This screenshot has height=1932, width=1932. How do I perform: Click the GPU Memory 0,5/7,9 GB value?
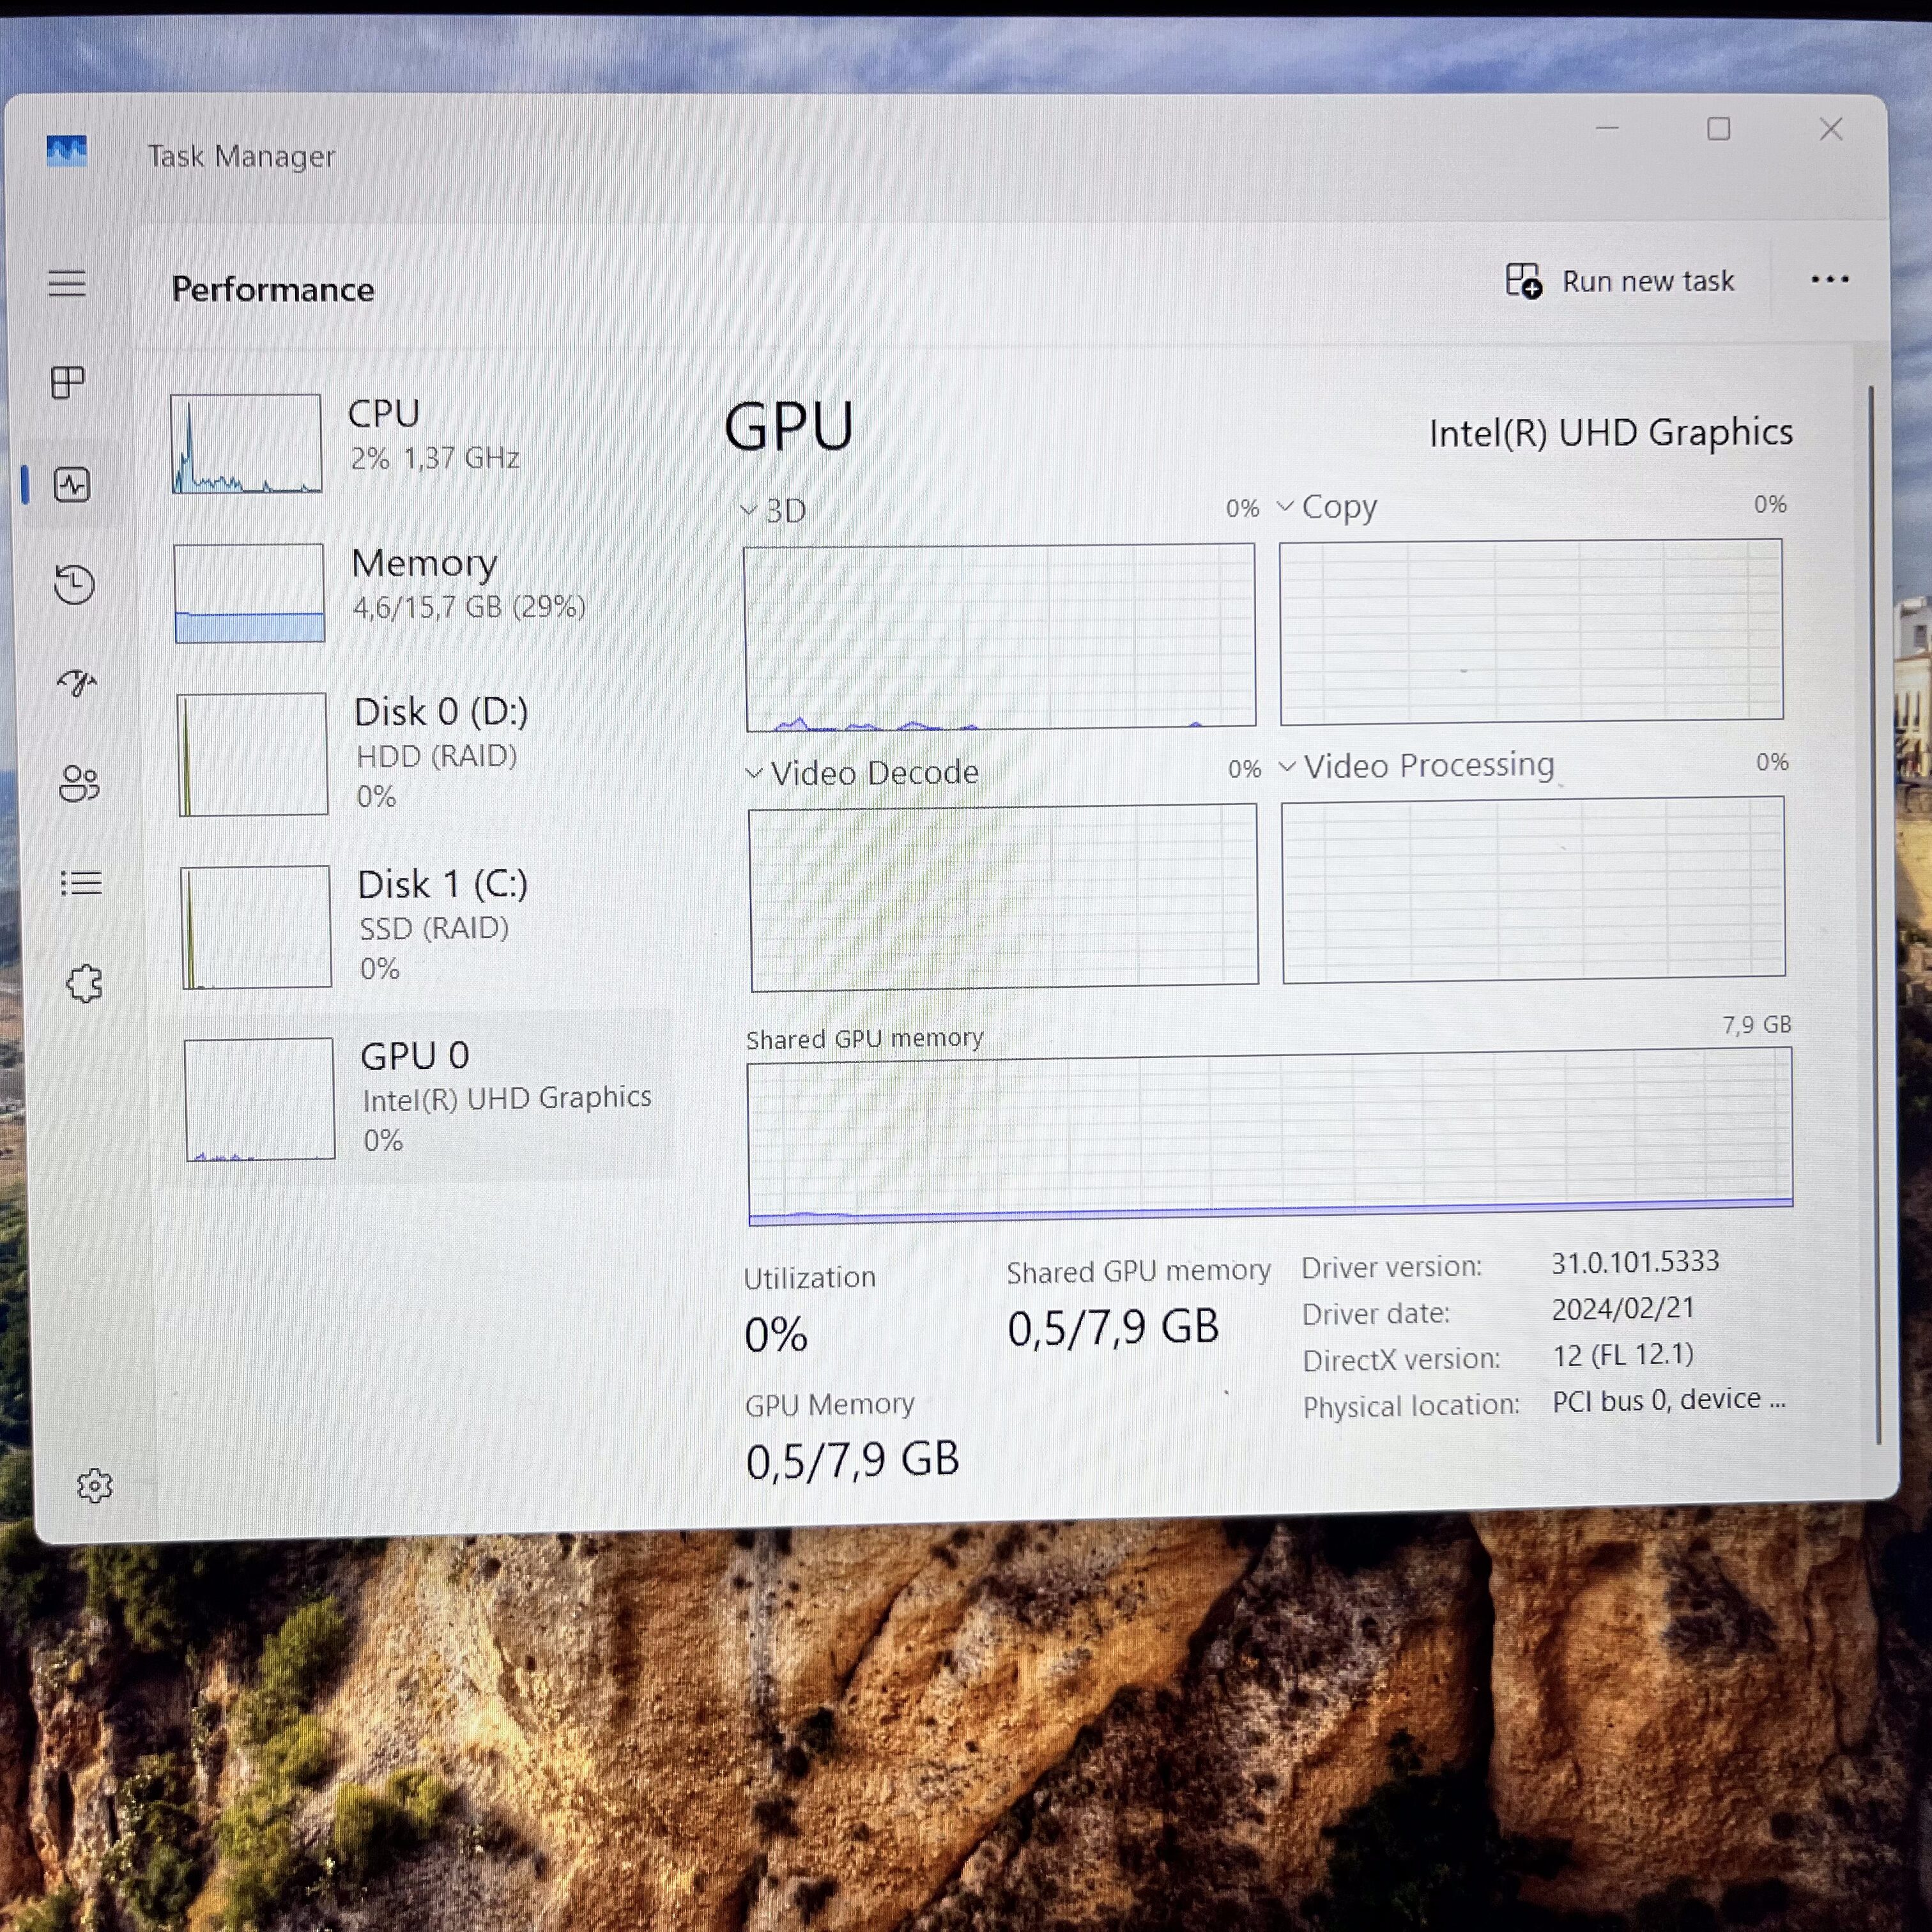tap(853, 1460)
